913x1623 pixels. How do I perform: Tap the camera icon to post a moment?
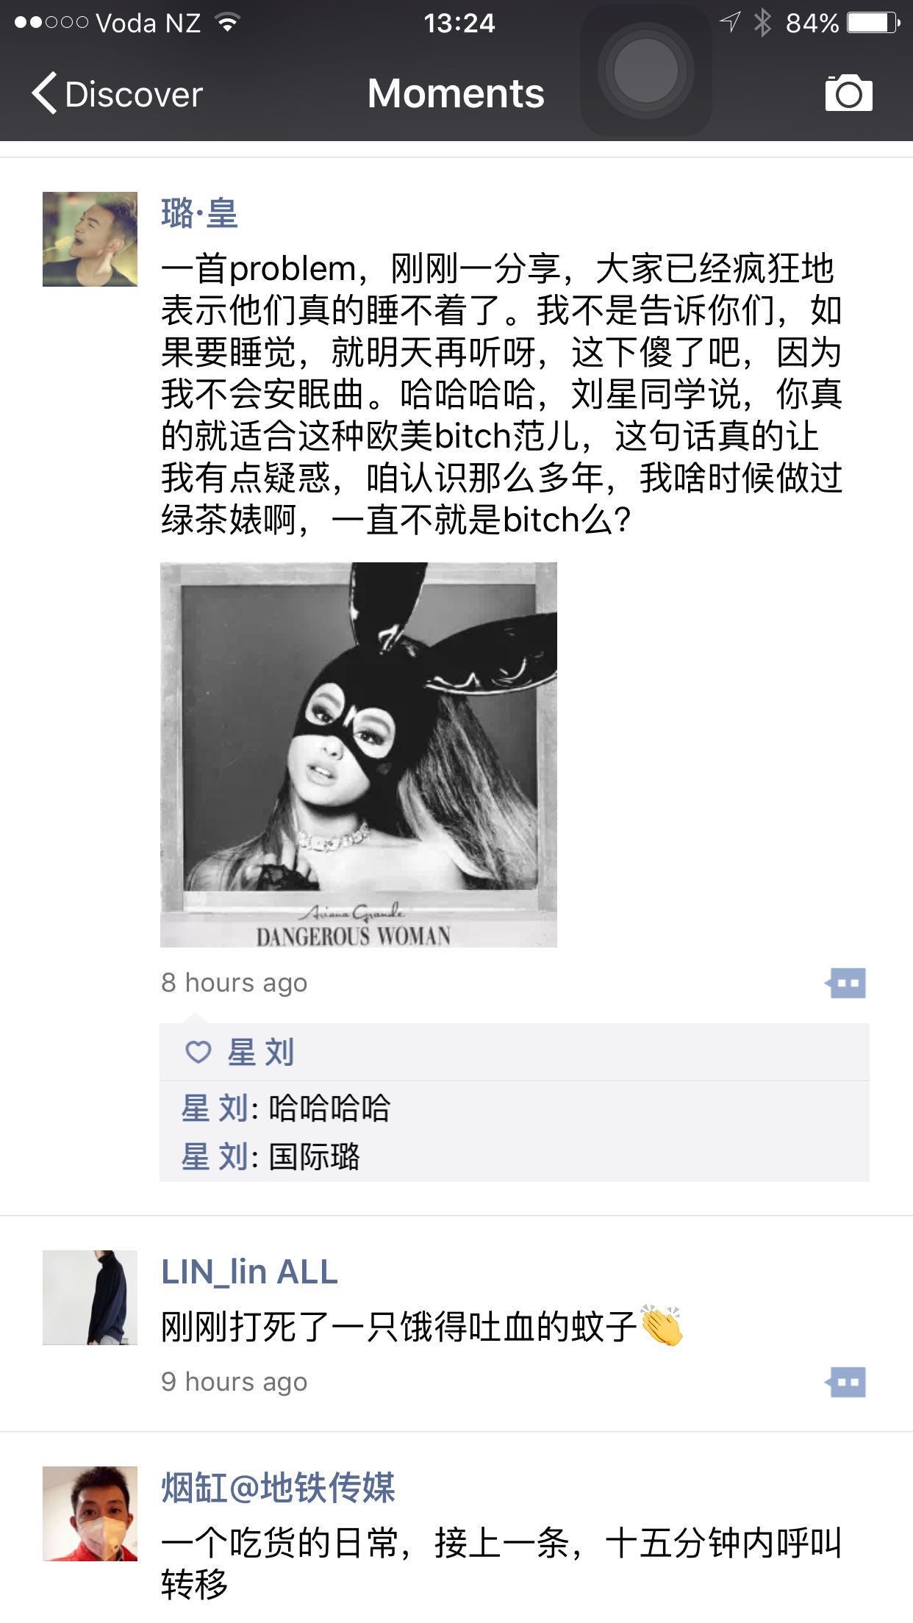(848, 93)
